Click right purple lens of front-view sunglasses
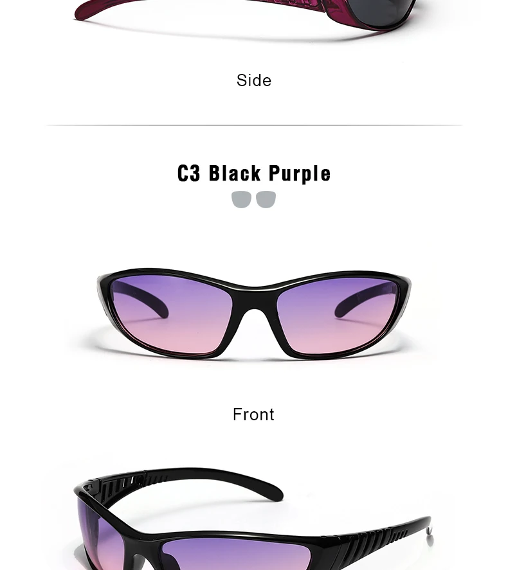Viewport: 508px width, 570px height. pyautogui.click(x=338, y=316)
